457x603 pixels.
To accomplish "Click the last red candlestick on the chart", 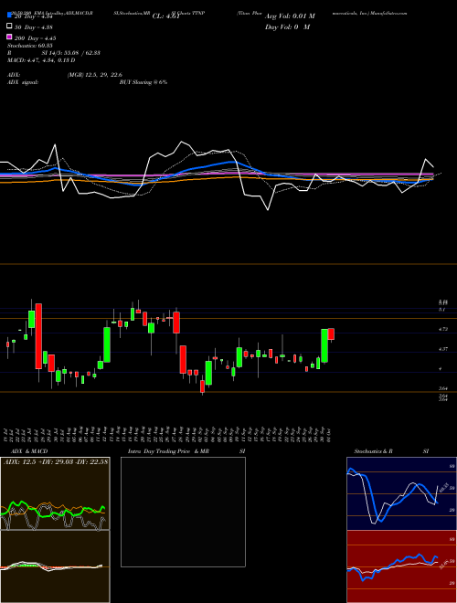I will coord(331,333).
